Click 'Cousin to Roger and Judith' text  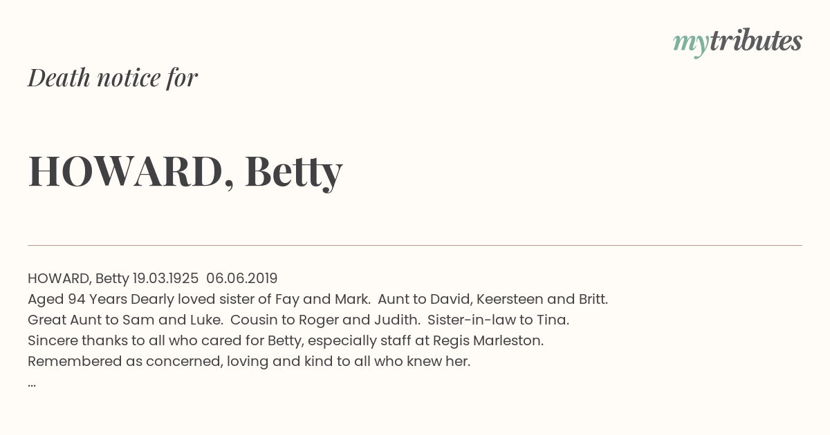(x=325, y=320)
